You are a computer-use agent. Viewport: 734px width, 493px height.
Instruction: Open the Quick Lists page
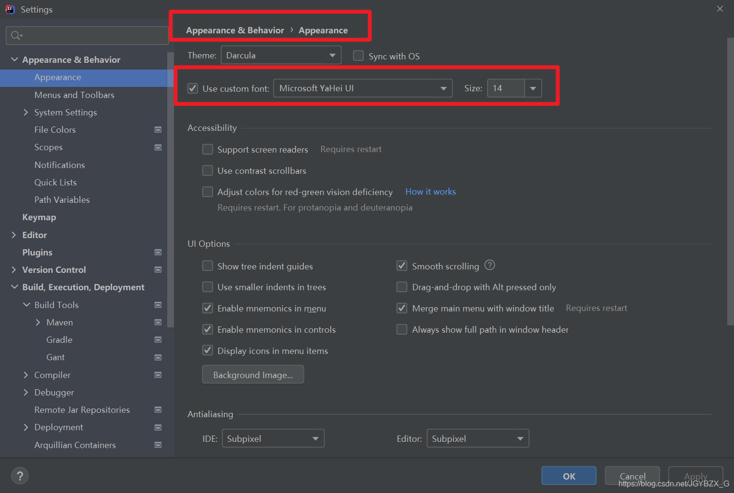tap(56, 183)
